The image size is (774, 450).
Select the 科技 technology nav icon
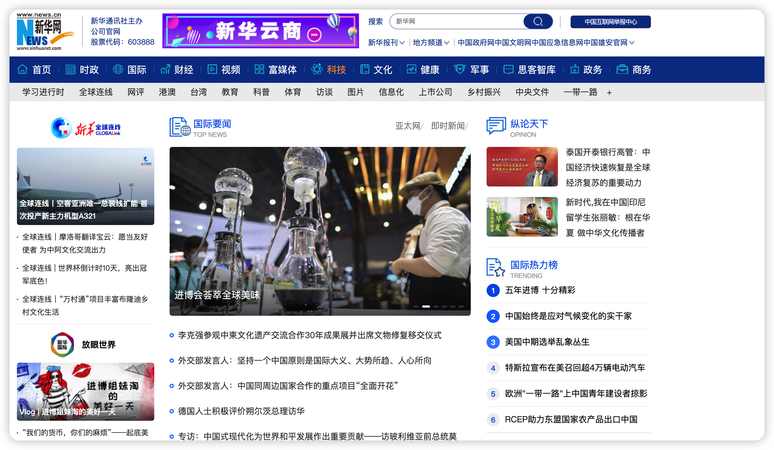[x=317, y=70]
